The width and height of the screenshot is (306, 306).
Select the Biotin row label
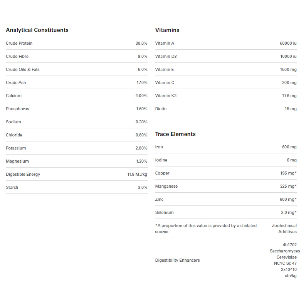tap(161, 109)
